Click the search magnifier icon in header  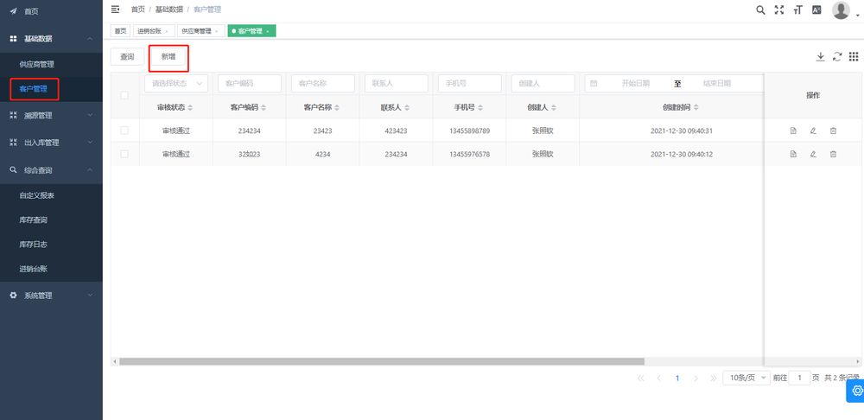[760, 10]
